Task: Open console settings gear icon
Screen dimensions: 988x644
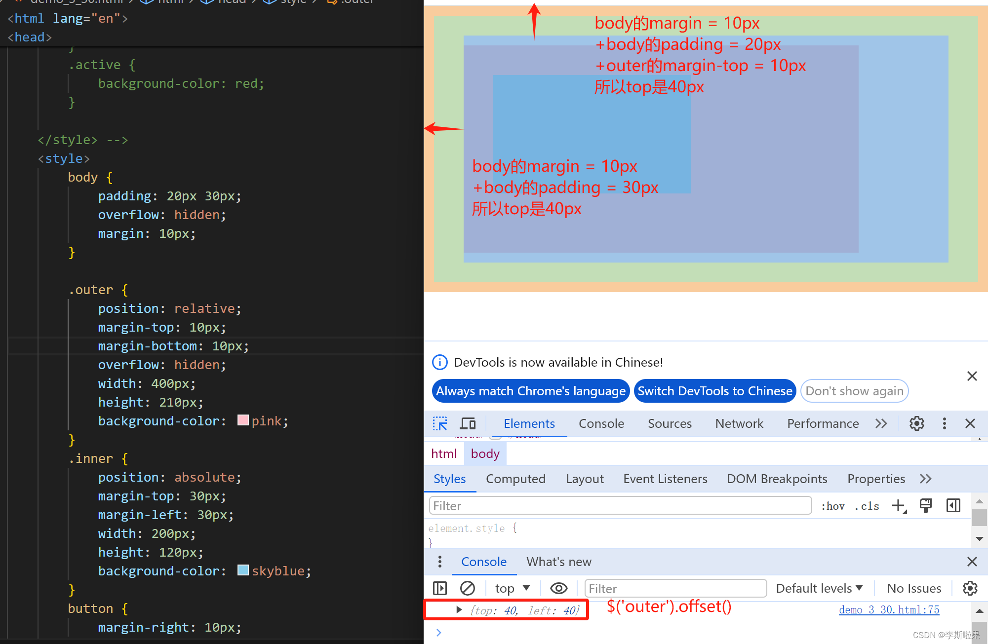Action: pyautogui.click(x=970, y=588)
